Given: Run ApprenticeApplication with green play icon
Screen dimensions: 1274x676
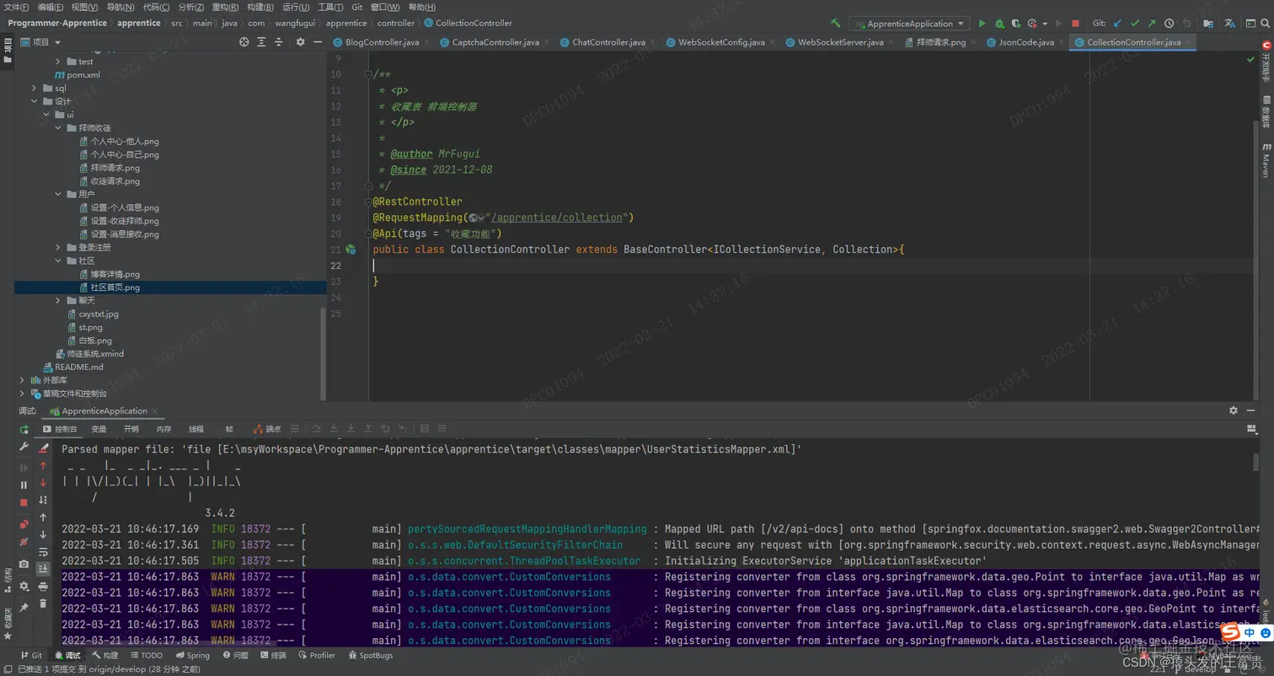Looking at the screenshot, I should pyautogui.click(x=982, y=24).
